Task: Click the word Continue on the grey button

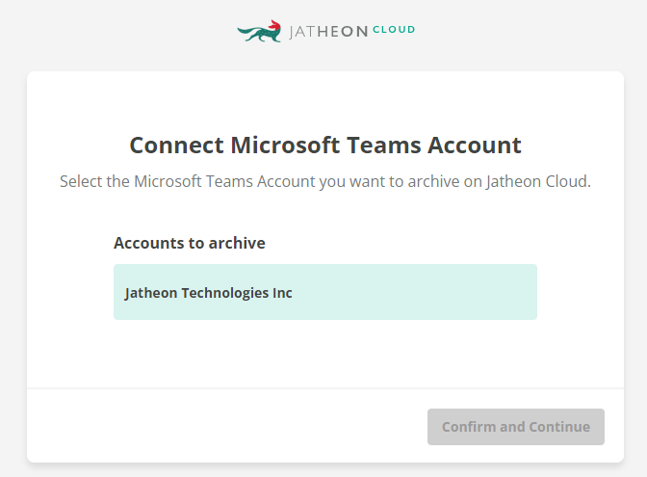Action: coord(559,427)
